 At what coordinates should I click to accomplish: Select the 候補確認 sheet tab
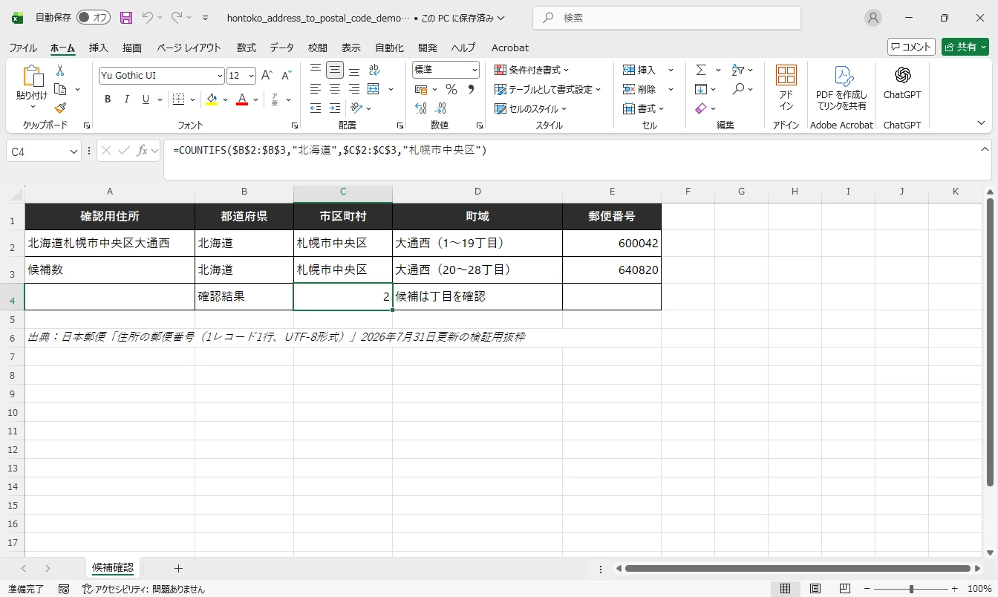113,568
